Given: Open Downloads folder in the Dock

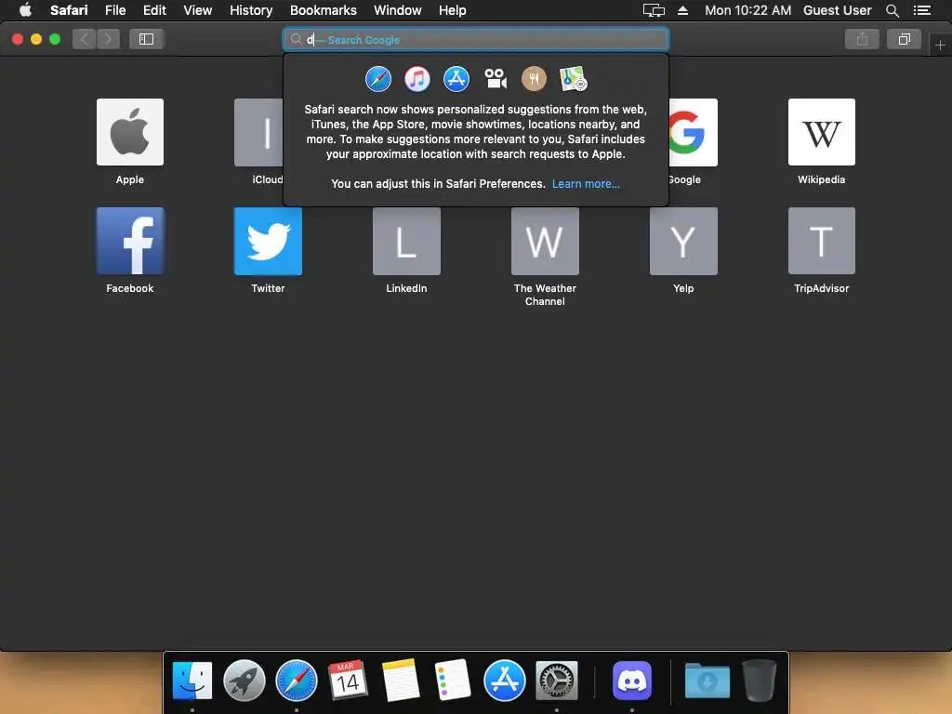Looking at the screenshot, I should pyautogui.click(x=707, y=680).
